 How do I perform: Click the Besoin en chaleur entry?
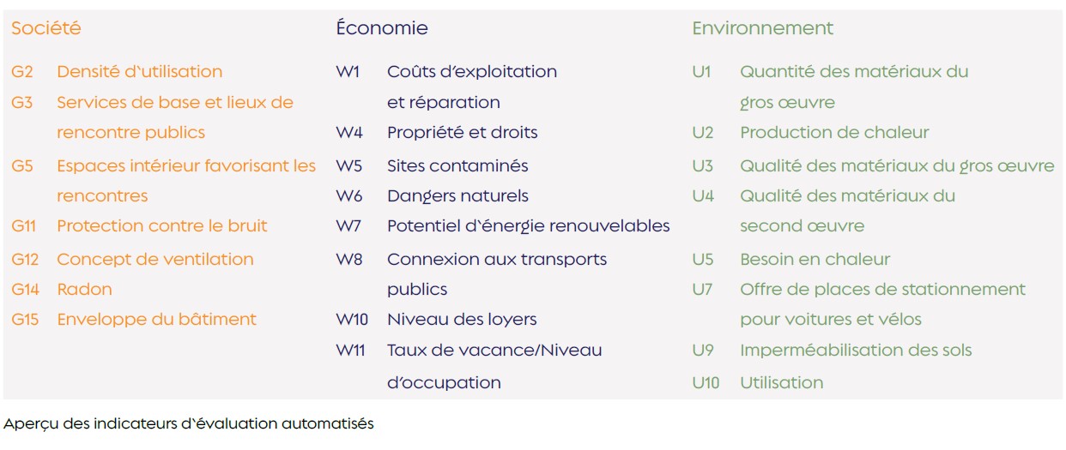click(x=815, y=260)
